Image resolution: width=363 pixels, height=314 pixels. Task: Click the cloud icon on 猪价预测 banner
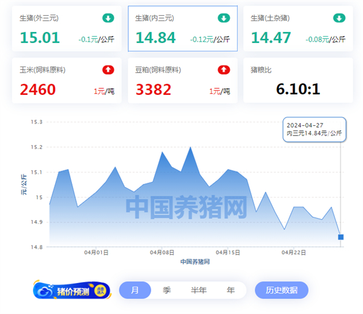44,291
